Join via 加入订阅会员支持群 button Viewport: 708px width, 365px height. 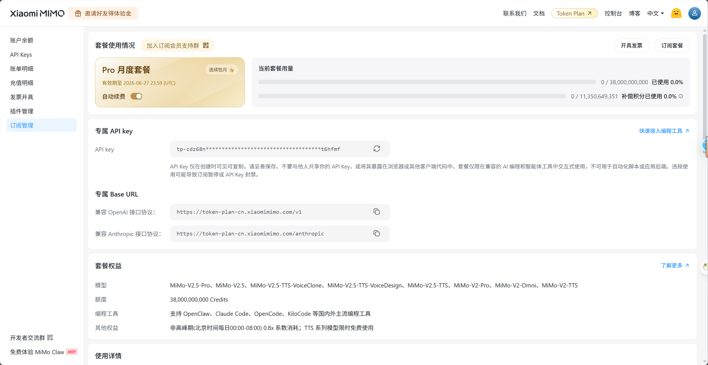click(x=178, y=45)
